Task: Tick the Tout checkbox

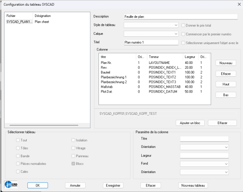Action: click(x=18, y=140)
